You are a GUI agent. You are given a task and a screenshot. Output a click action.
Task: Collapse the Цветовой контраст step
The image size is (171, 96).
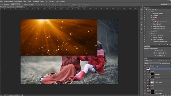pyautogui.click(x=151, y=23)
